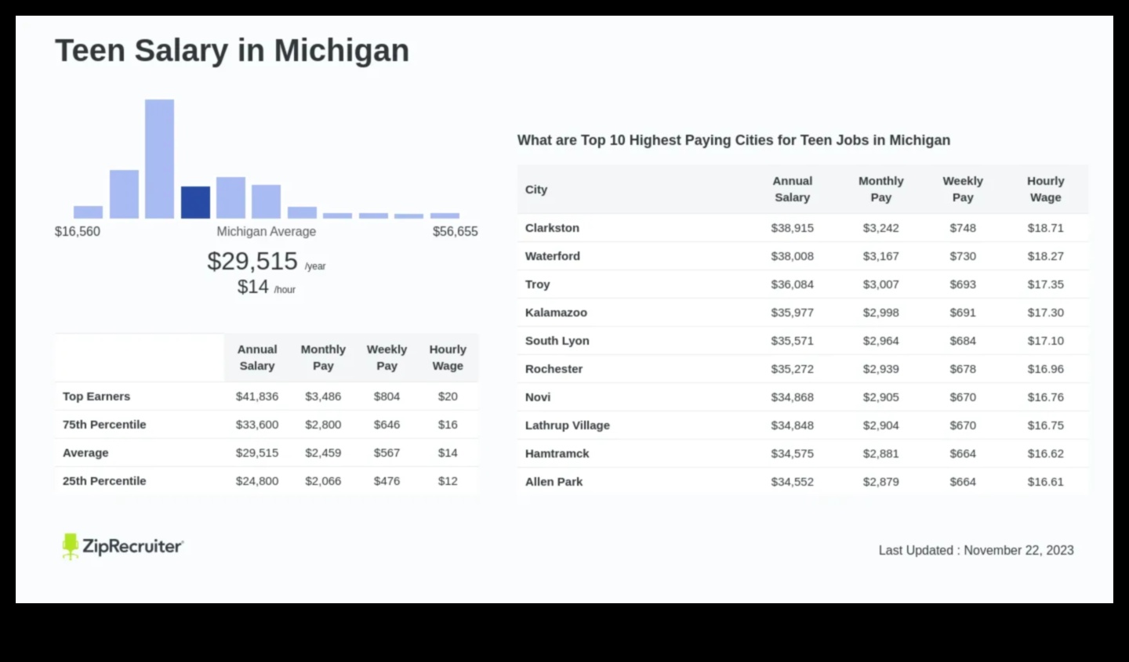Select Clarkston annual salary $38,915
The height and width of the screenshot is (662, 1129).
click(x=793, y=228)
